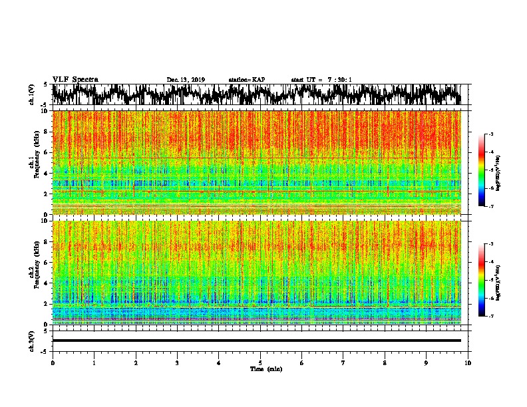Click the ch.2 frequency tick label 6

click(x=46, y=262)
